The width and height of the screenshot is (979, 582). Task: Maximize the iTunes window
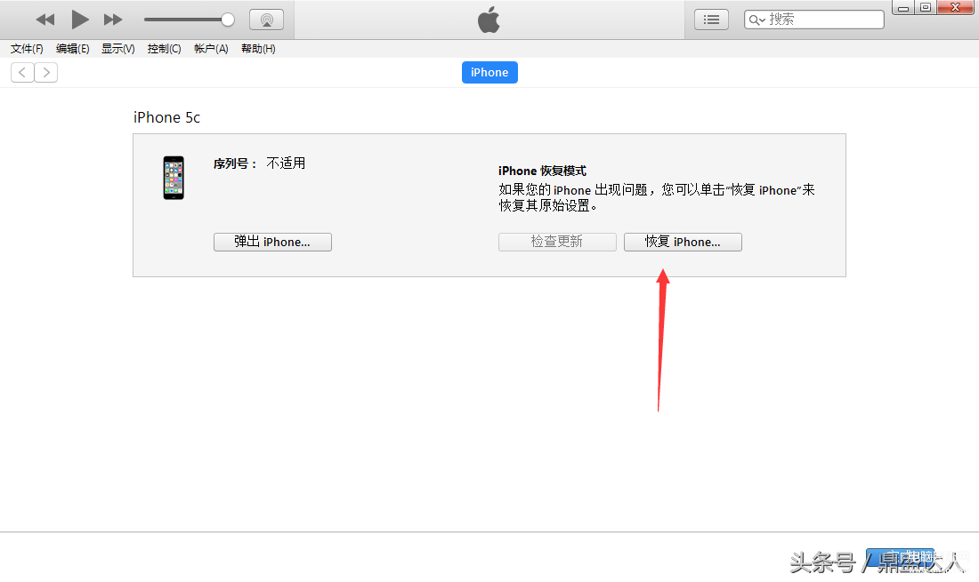(926, 7)
